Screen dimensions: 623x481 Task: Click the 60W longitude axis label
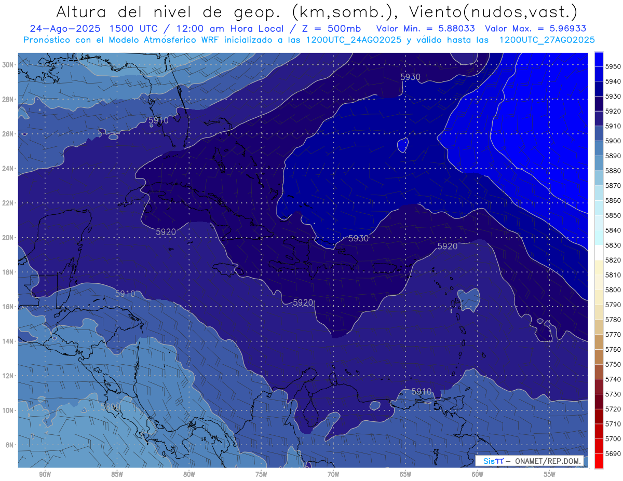(478, 474)
